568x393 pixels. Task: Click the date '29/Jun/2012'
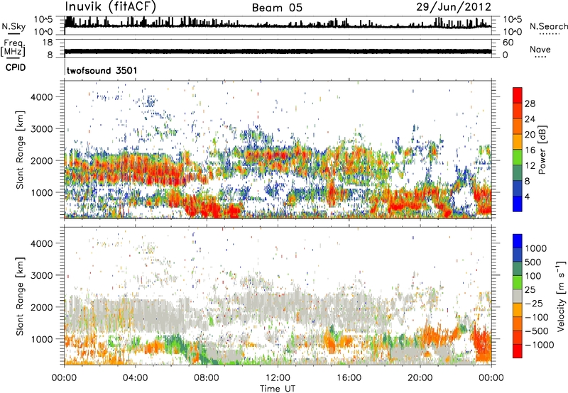[x=454, y=7]
